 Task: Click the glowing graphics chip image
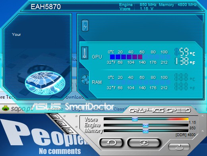point(45,83)
